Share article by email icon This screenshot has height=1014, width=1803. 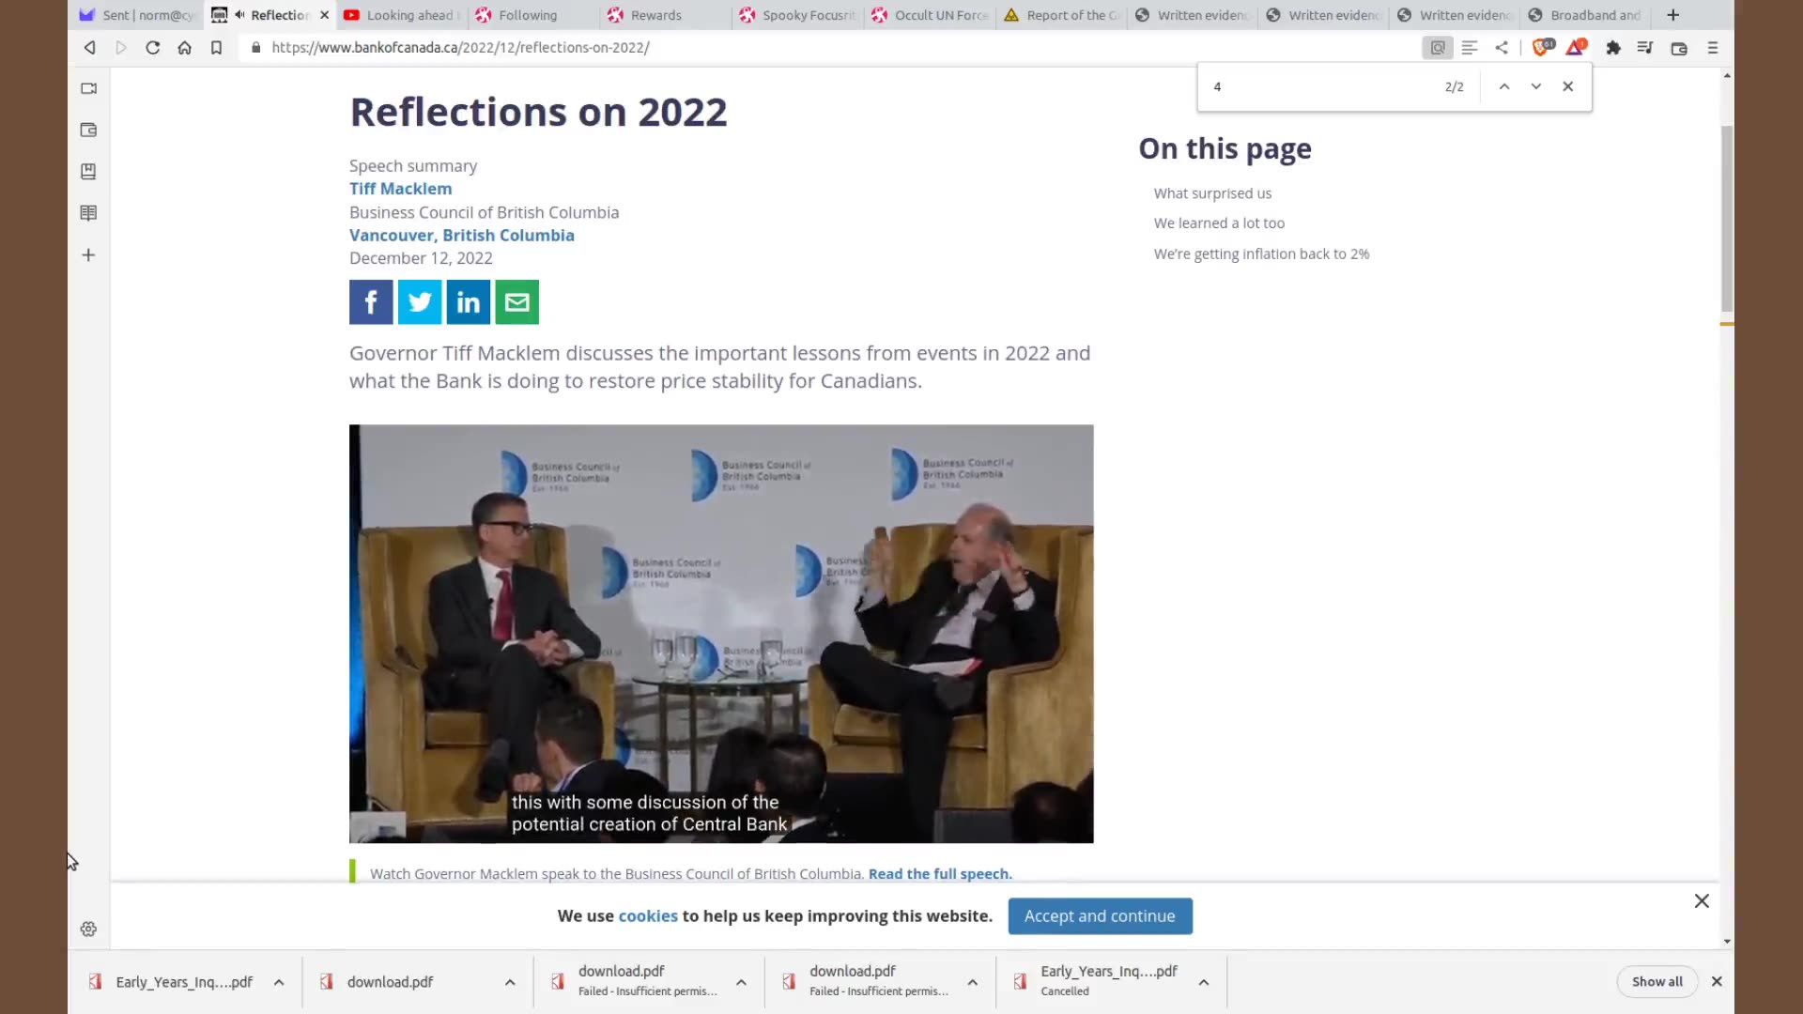pyautogui.click(x=516, y=302)
